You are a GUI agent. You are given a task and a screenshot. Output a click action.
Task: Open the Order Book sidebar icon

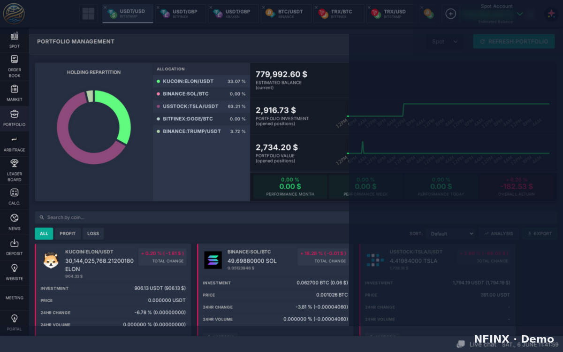(x=14, y=59)
